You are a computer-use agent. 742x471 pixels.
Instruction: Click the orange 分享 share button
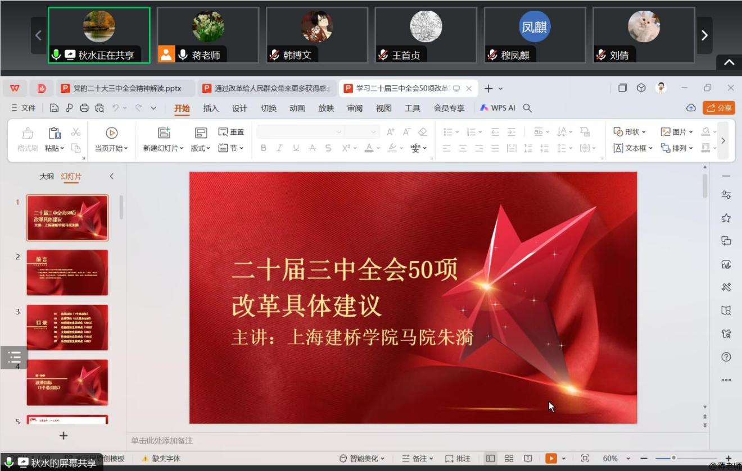click(x=718, y=108)
